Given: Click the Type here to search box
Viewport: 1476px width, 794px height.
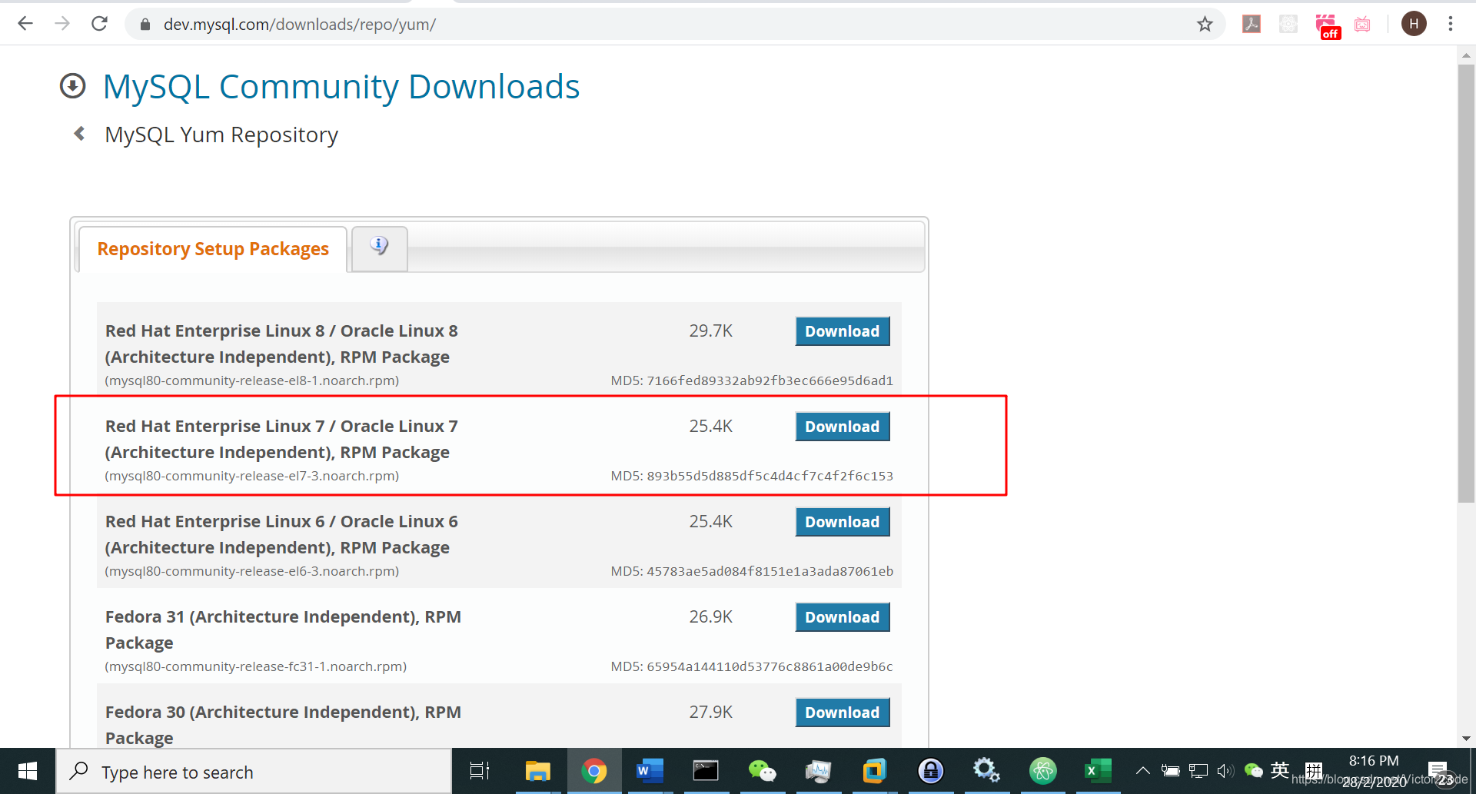Looking at the screenshot, I should click(x=254, y=772).
